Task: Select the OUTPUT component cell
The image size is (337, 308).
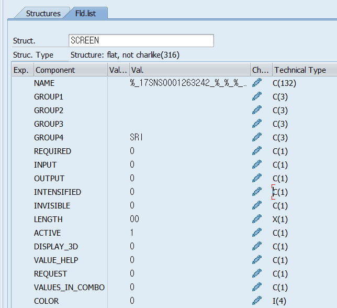Action: point(71,179)
